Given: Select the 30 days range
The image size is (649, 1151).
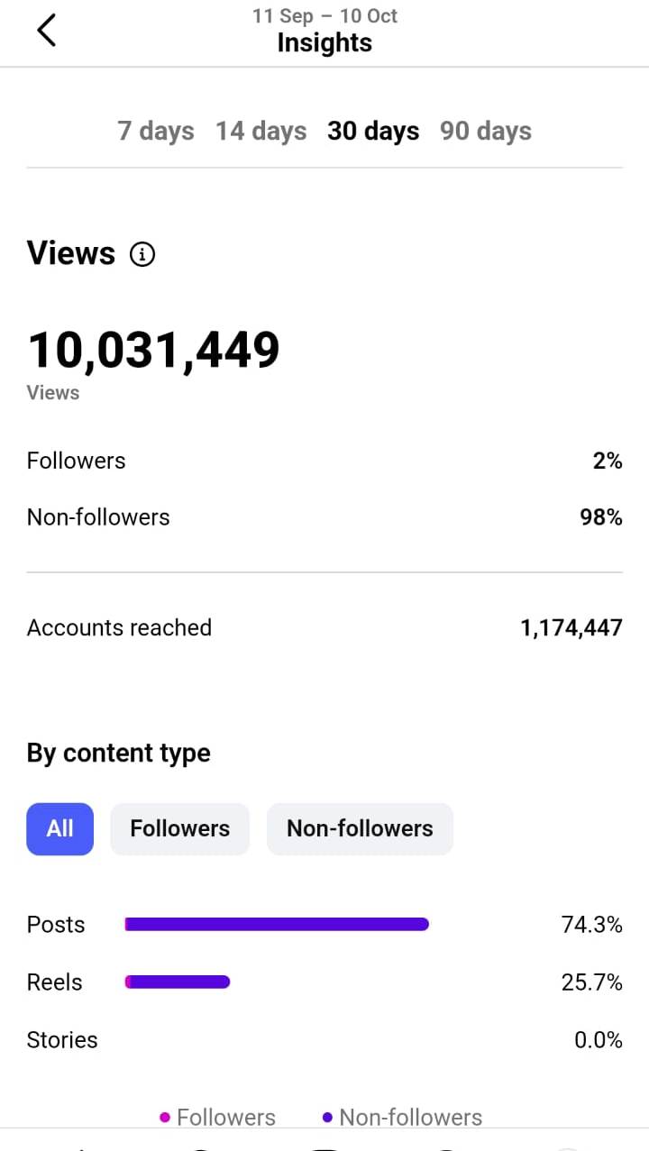Looking at the screenshot, I should tap(373, 132).
